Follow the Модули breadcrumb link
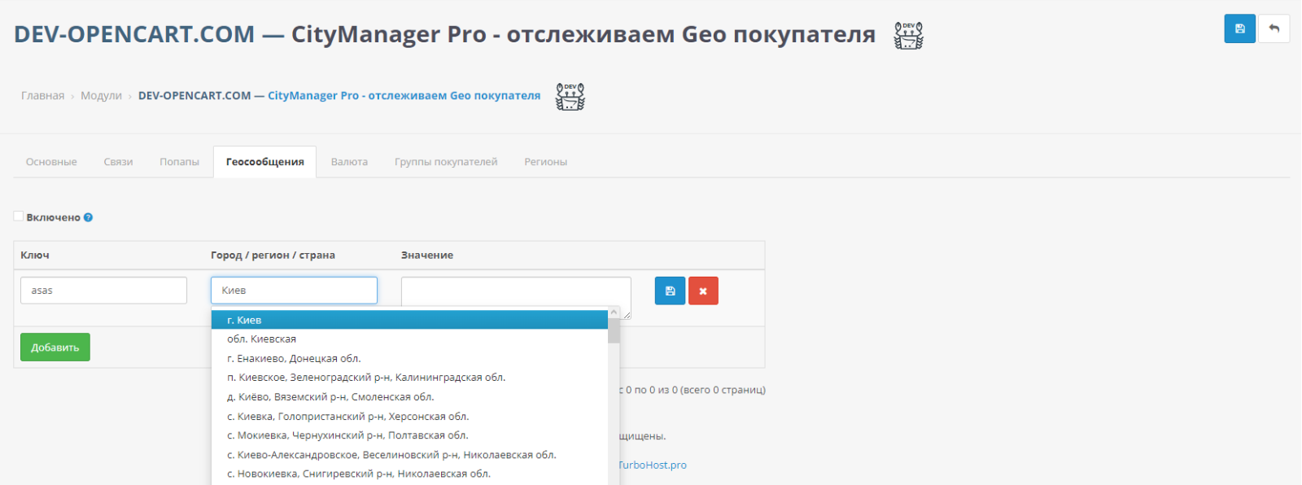 point(101,96)
